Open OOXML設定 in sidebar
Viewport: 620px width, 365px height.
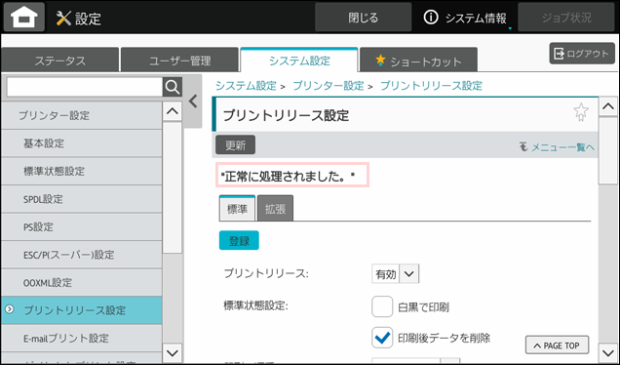(82, 282)
